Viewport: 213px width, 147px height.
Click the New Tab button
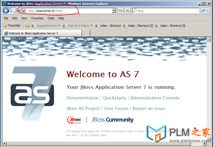click(x=86, y=33)
